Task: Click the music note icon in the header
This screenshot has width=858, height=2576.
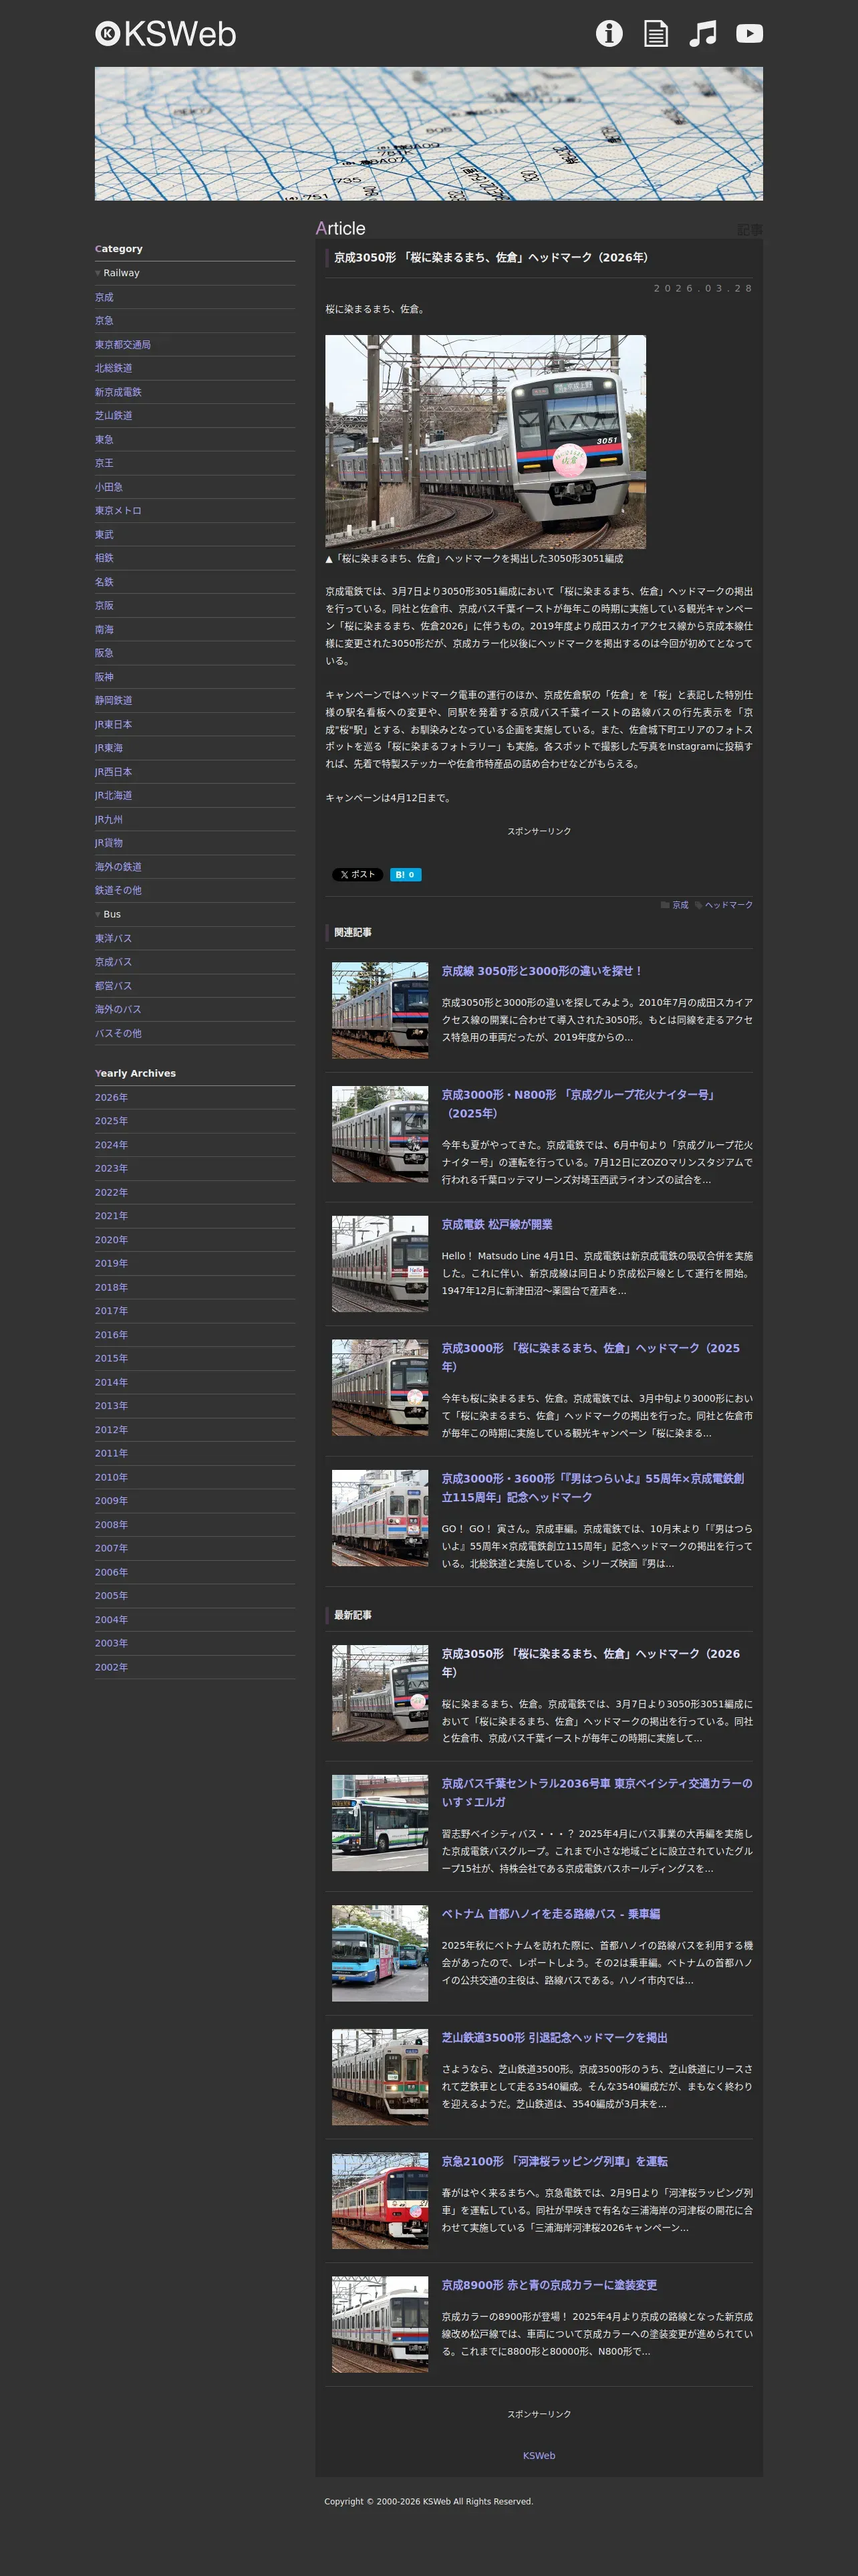Action: [703, 34]
